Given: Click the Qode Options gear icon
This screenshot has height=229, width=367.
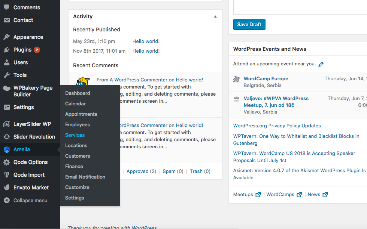Looking at the screenshot, I should coord(7,162).
